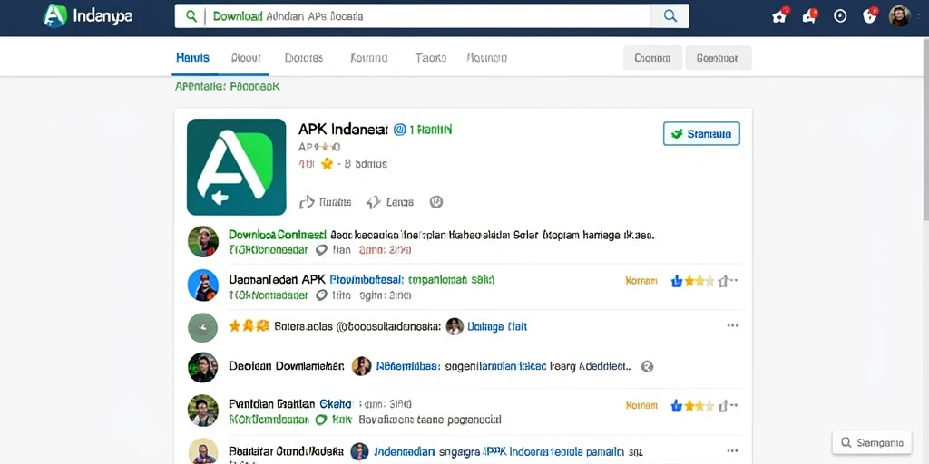Click share arrow in Uaonanledan APK row
Screen dimensions: 929x464
tap(723, 281)
